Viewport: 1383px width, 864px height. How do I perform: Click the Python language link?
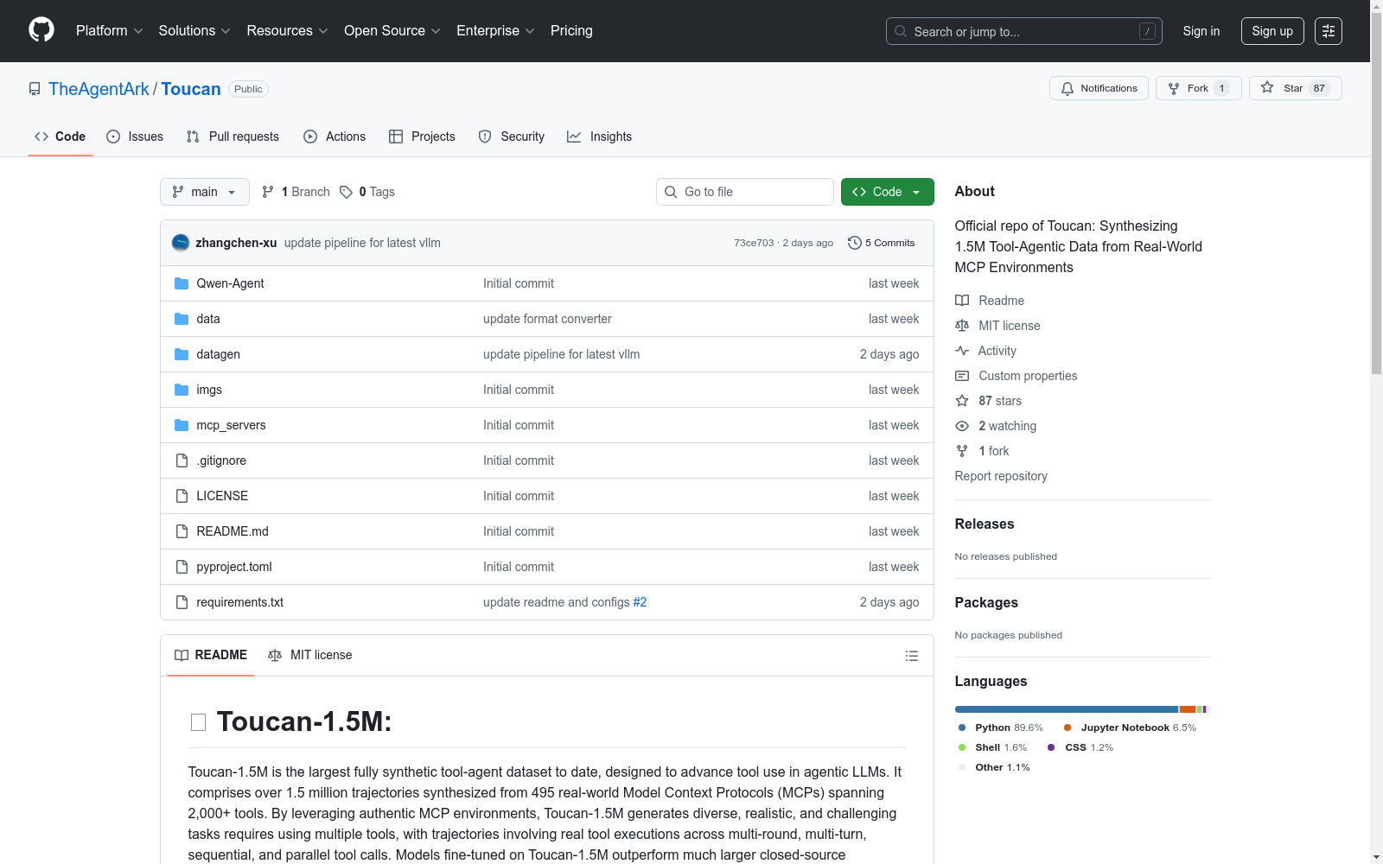(x=1000, y=727)
